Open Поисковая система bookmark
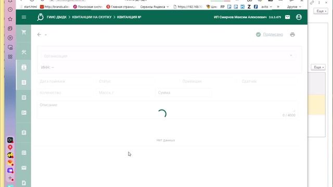333x187 pixels. click(88, 7)
